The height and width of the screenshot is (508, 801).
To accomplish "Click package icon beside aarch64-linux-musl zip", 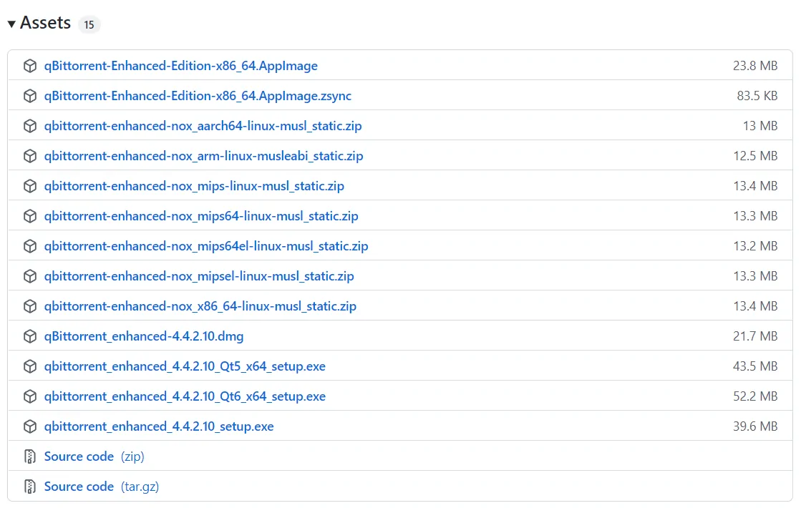I will 30,126.
